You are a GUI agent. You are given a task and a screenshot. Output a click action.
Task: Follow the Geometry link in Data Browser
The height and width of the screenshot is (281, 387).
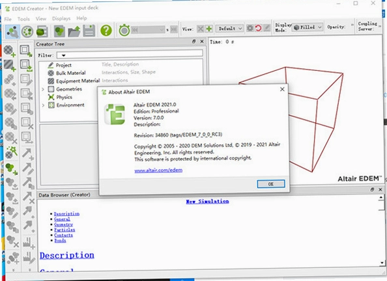click(63, 224)
